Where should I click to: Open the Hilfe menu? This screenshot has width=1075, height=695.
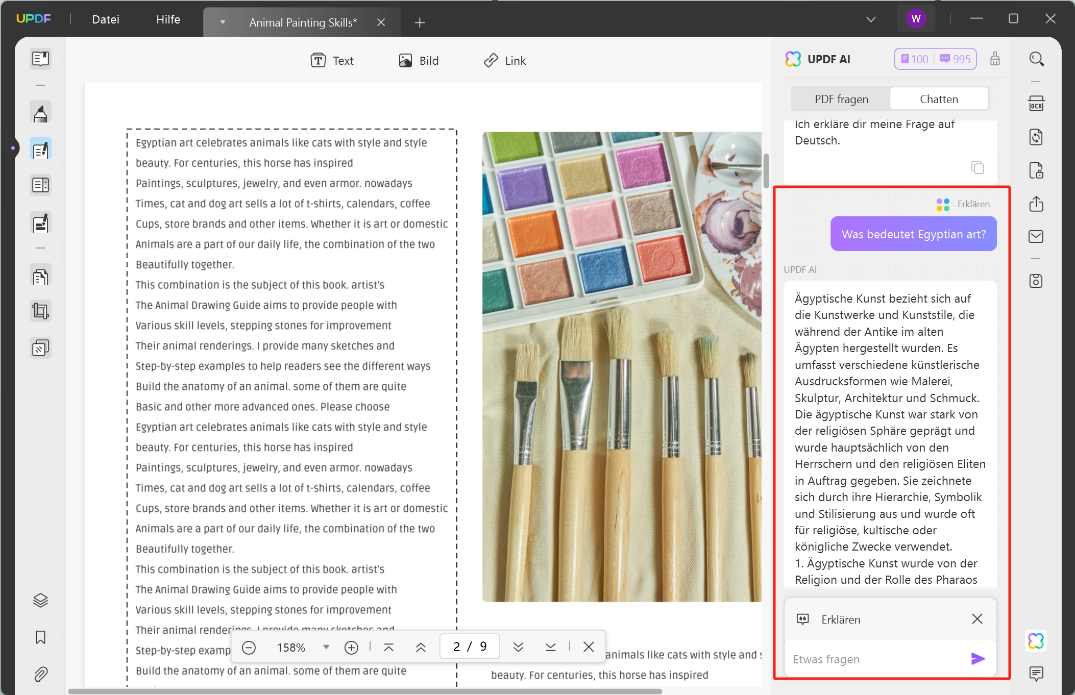click(168, 19)
